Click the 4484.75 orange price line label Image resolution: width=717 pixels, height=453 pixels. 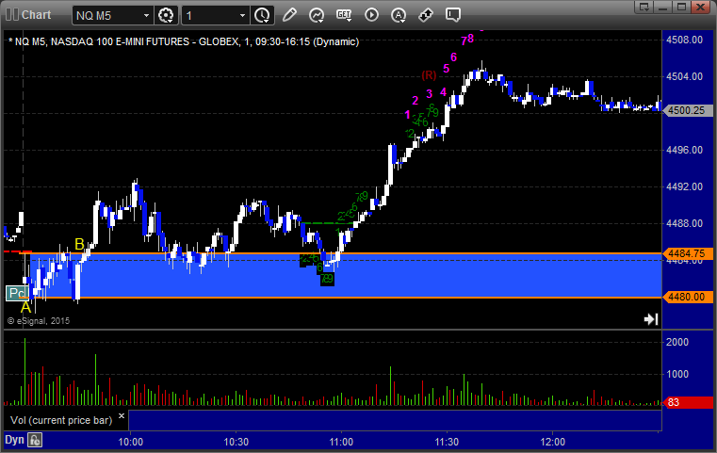point(687,253)
